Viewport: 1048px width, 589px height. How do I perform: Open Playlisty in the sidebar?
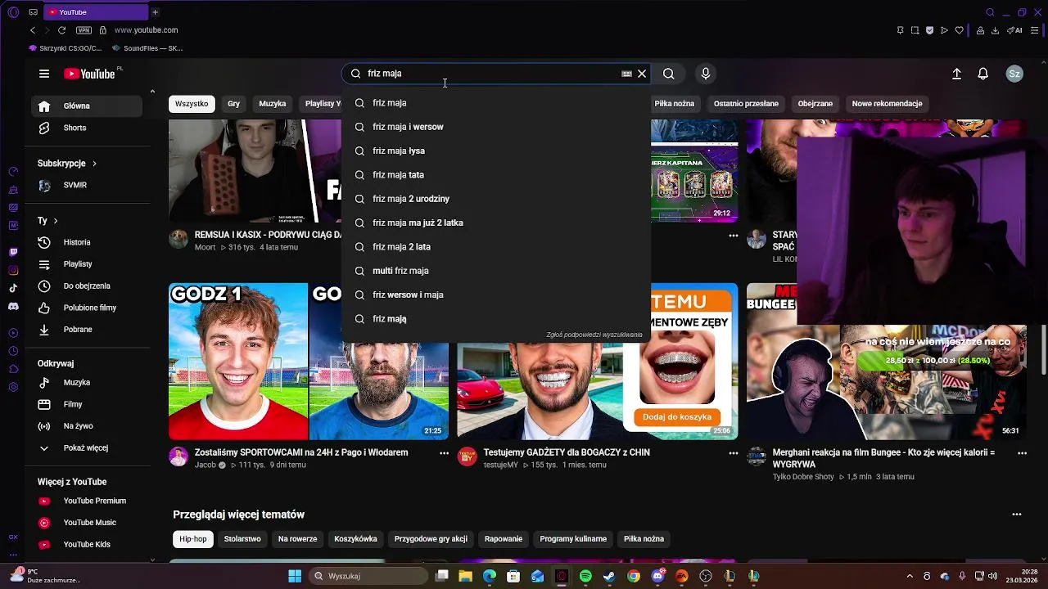pyautogui.click(x=87, y=264)
